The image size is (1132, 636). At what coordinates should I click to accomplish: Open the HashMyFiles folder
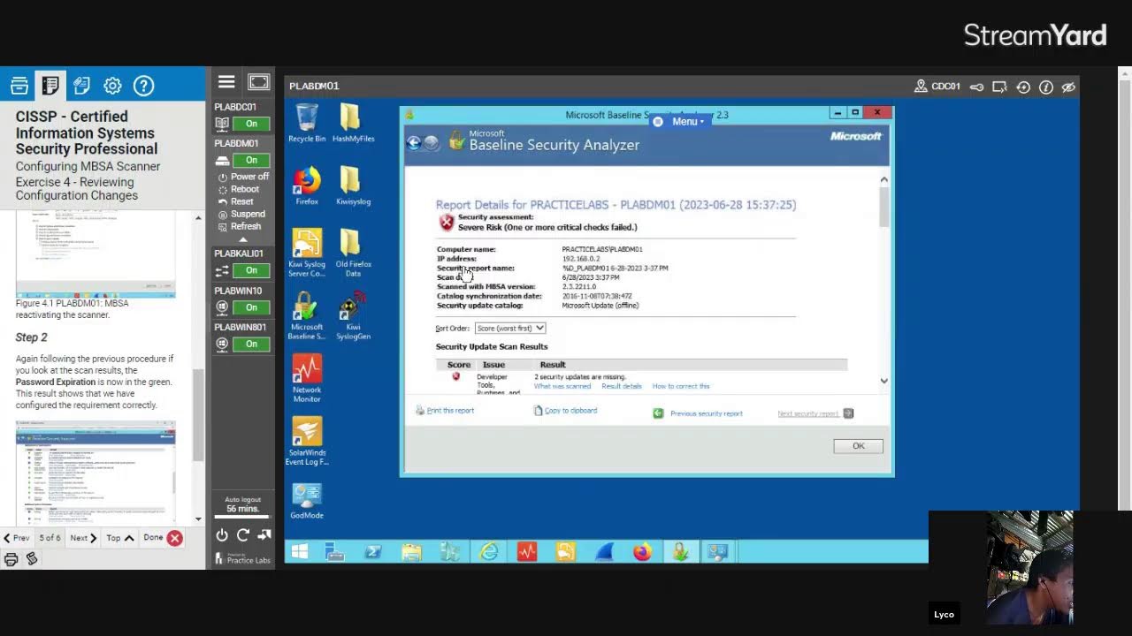[353, 123]
